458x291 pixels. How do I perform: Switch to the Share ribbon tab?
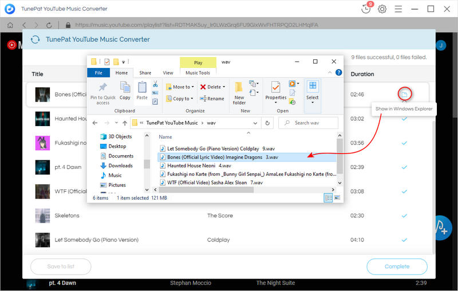[x=145, y=73]
